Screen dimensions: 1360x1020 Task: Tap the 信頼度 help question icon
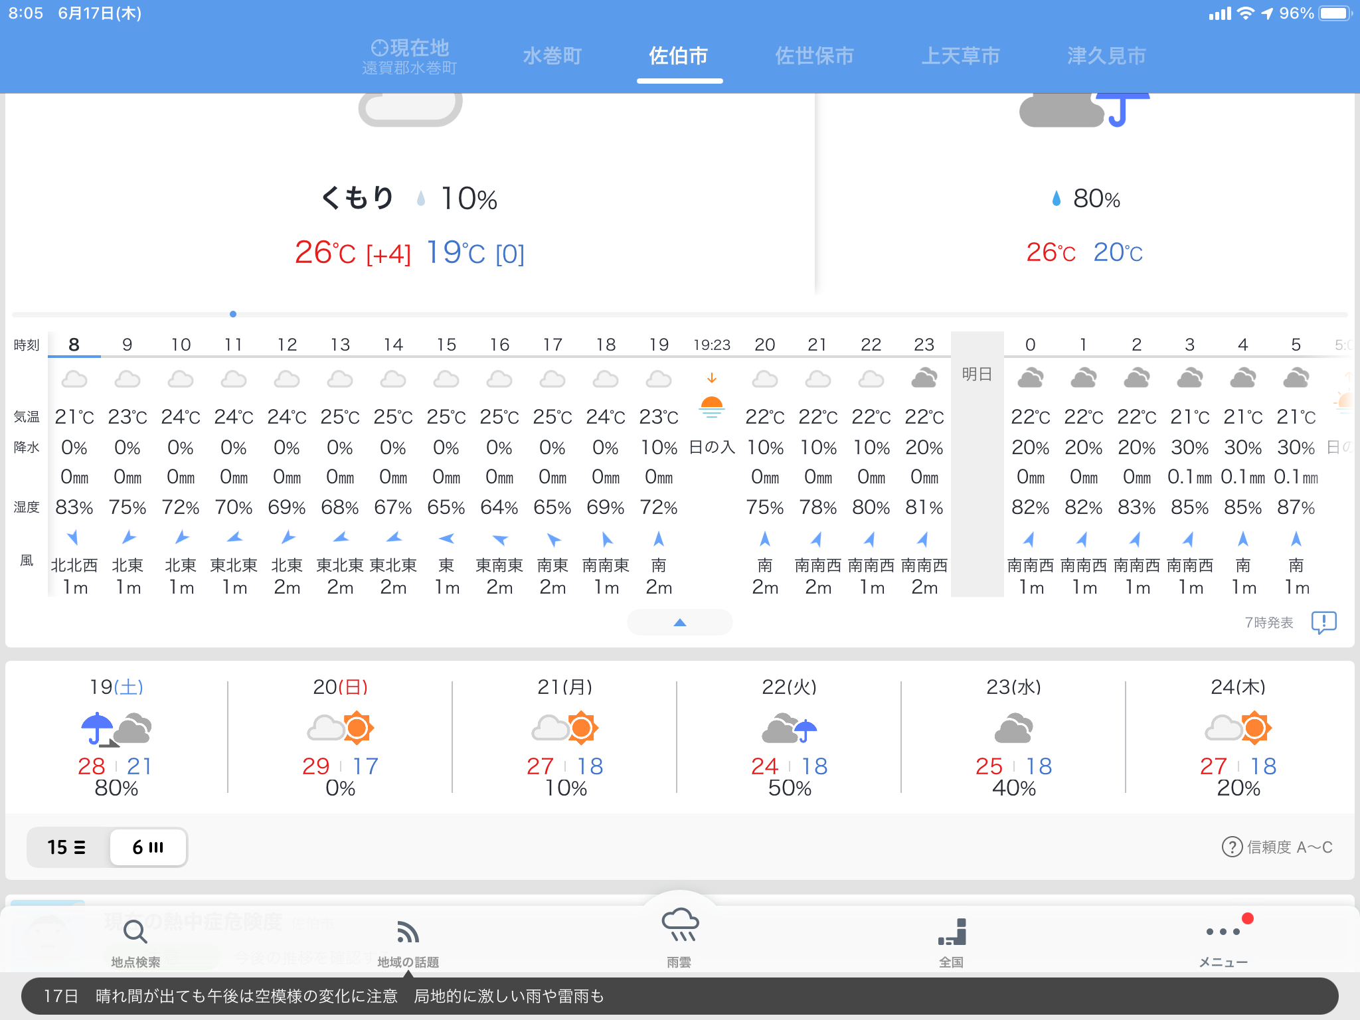pos(1232,847)
